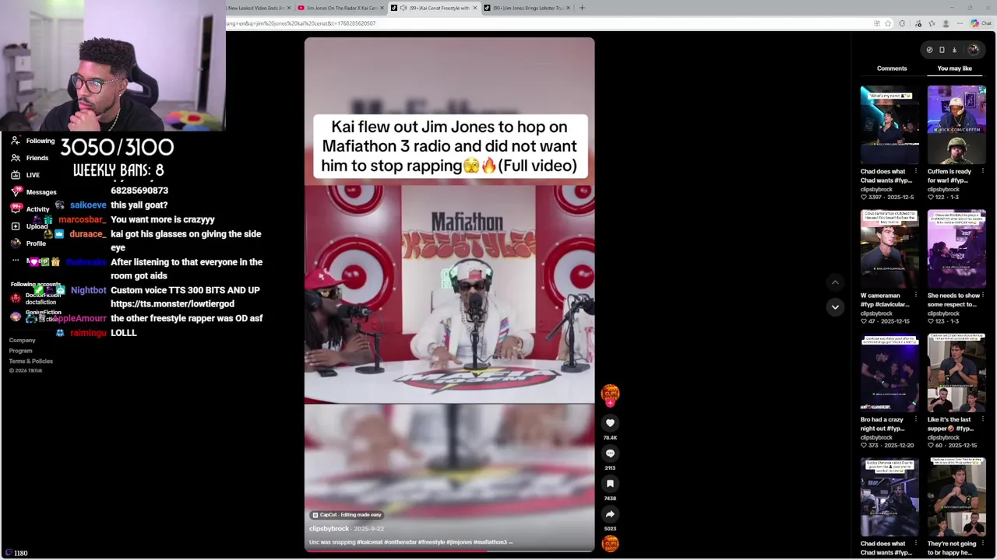The height and width of the screenshot is (560, 997).
Task: Open options for 'Bro had a crazy night'
Action: 916,419
